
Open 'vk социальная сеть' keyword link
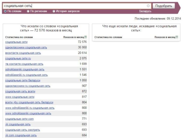[x=18, y=124]
